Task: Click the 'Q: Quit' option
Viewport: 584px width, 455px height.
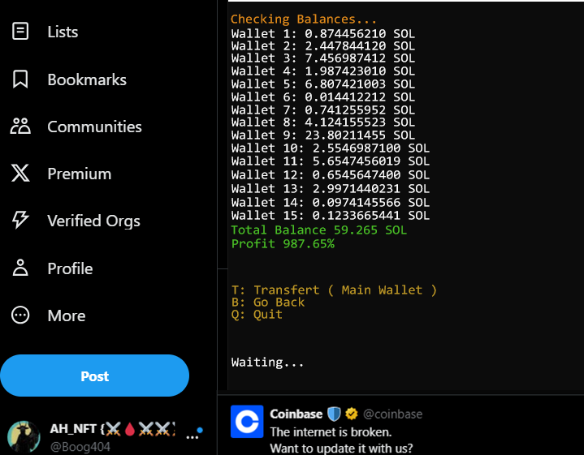Action: pos(257,315)
